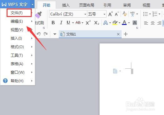Toggle italic formatting

61,23
